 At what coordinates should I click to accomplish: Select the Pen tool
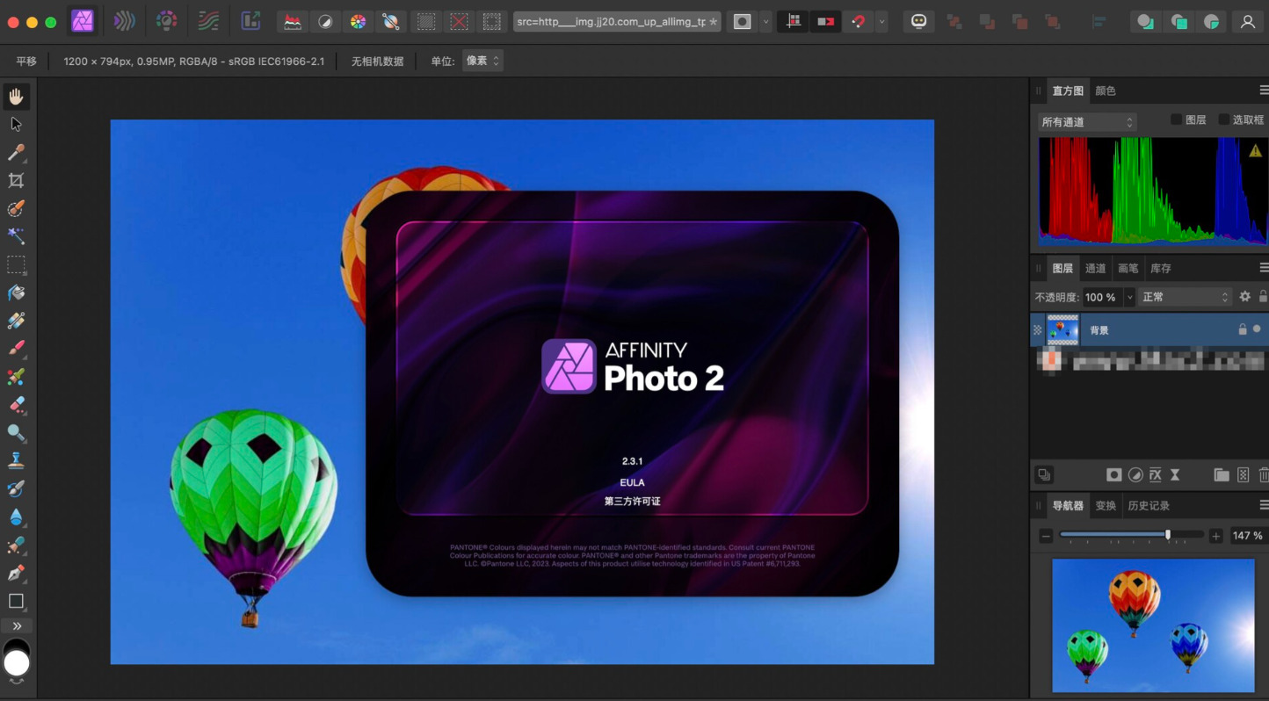[16, 573]
